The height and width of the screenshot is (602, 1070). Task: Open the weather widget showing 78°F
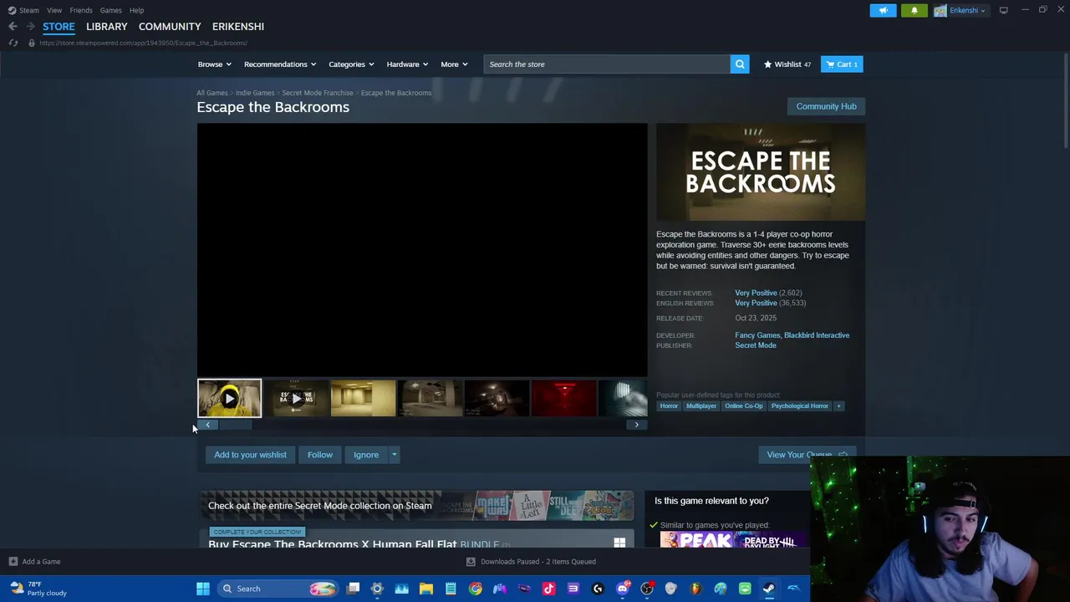click(x=38, y=589)
